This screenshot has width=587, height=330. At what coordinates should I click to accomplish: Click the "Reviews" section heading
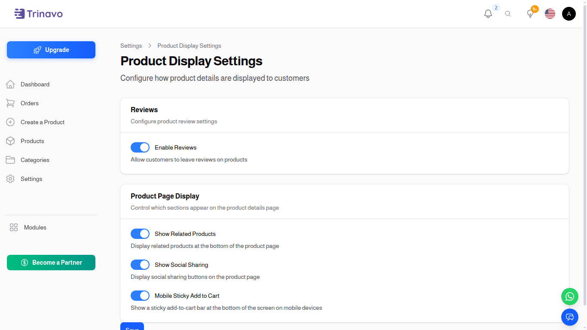tap(144, 110)
